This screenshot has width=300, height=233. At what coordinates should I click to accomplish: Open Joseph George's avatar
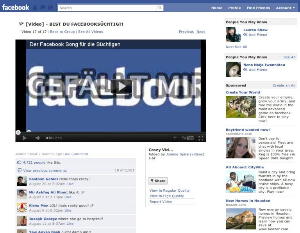point(21,221)
